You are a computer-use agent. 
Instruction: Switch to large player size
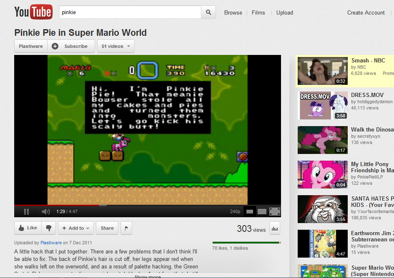click(262, 212)
